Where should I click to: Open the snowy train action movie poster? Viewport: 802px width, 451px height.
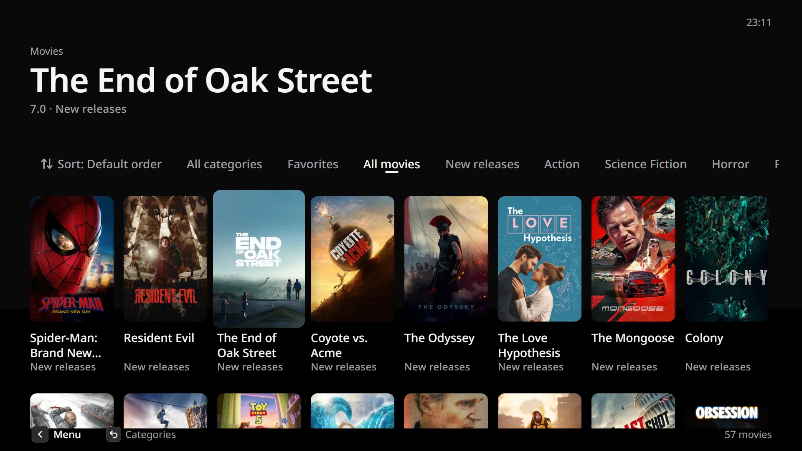tap(72, 411)
